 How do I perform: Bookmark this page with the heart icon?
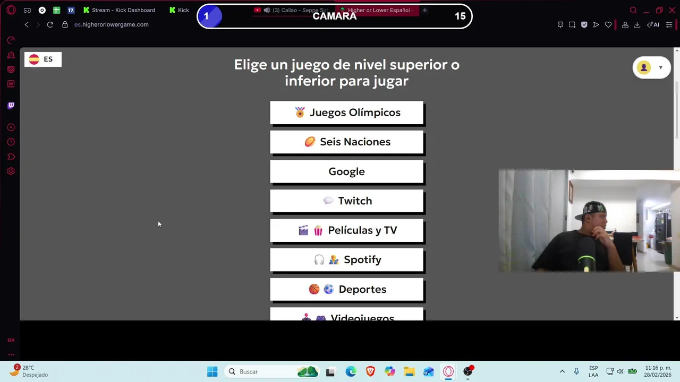click(x=608, y=24)
